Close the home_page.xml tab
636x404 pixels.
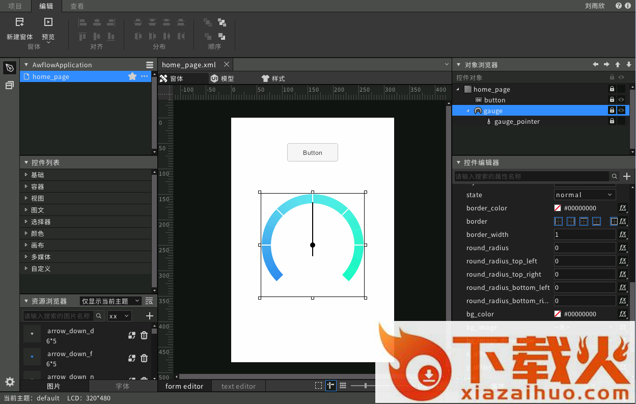227,65
